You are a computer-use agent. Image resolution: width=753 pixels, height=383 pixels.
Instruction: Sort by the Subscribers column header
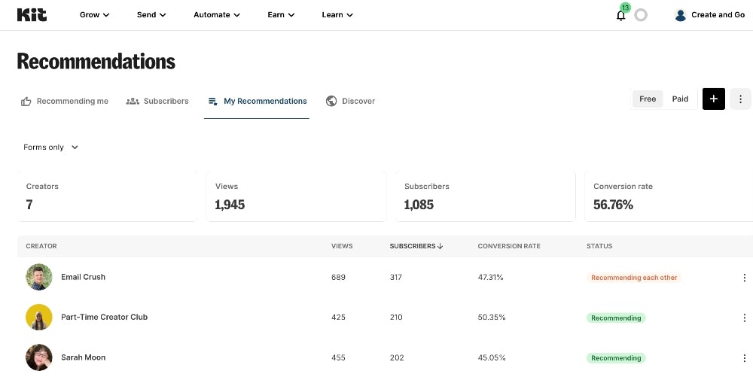tap(416, 246)
